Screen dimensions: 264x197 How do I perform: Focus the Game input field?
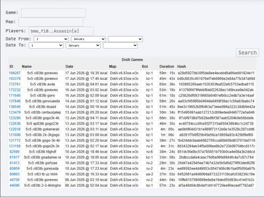[53, 13]
